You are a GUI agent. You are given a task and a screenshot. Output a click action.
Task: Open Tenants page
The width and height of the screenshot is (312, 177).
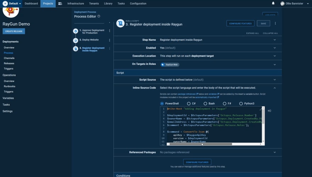(94, 4)
